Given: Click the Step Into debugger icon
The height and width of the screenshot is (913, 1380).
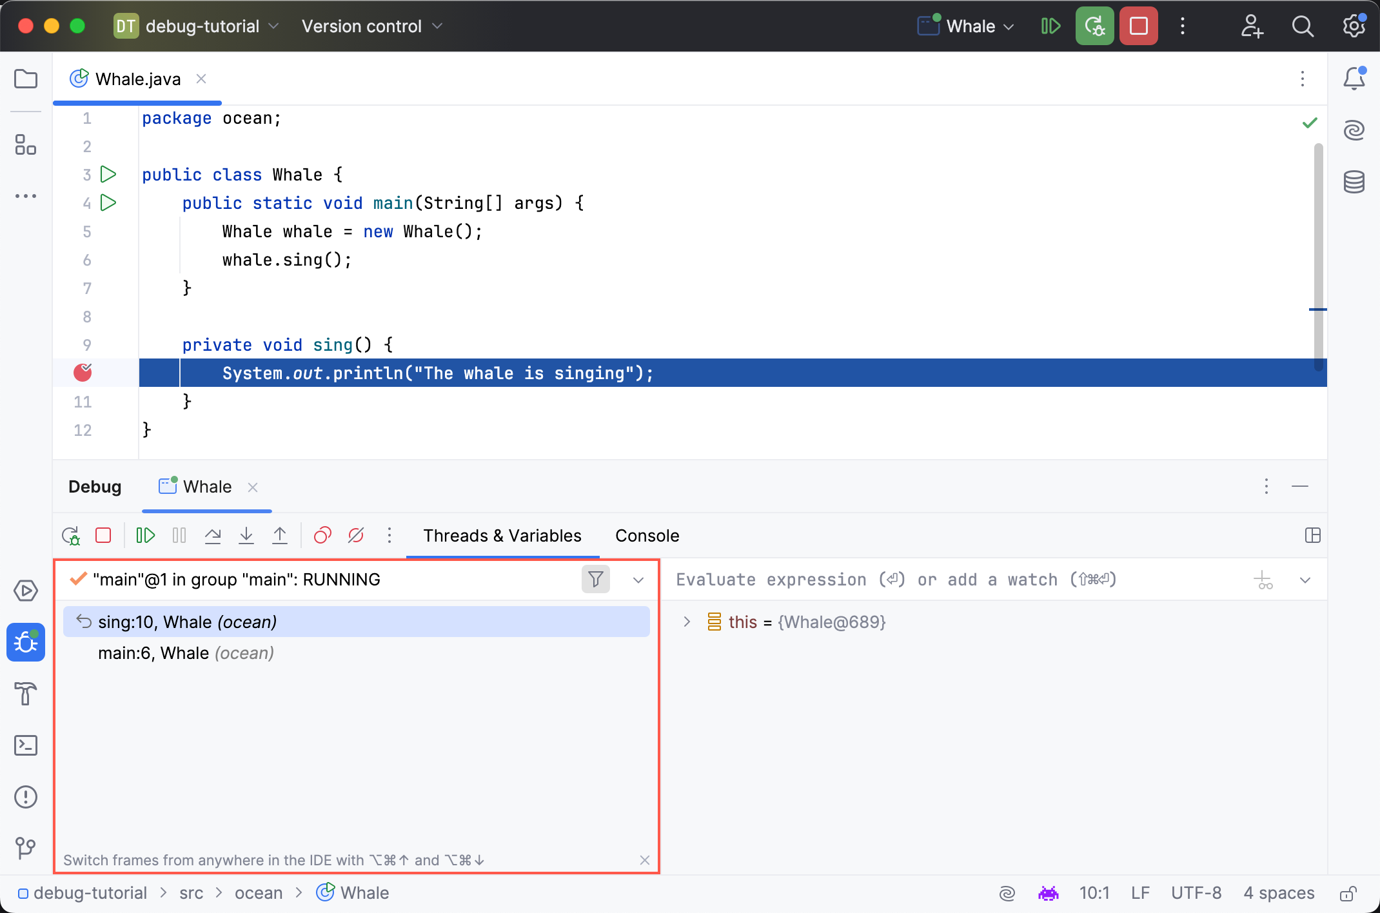Looking at the screenshot, I should 246,535.
